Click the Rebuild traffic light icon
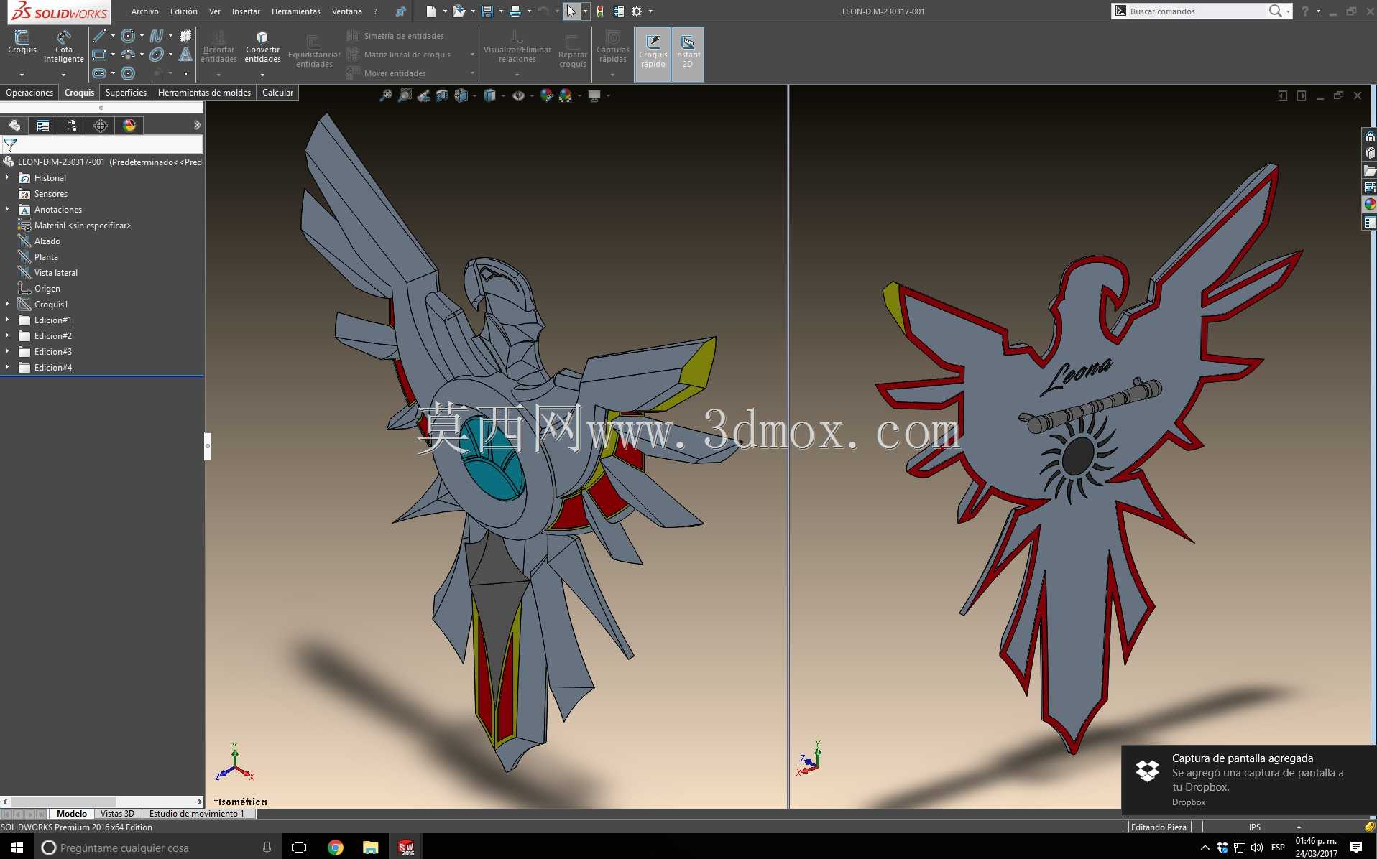Viewport: 1377px width, 859px height. click(x=600, y=11)
